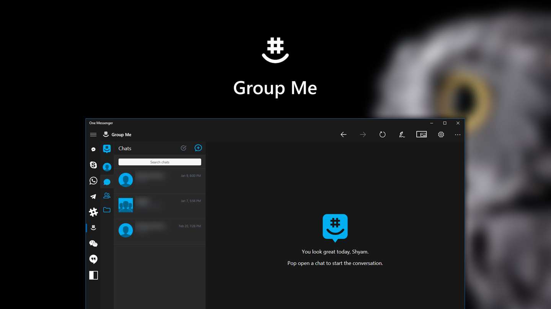Image resolution: width=551 pixels, height=309 pixels.
Task: Switch to WeChat service
Action: 93,243
